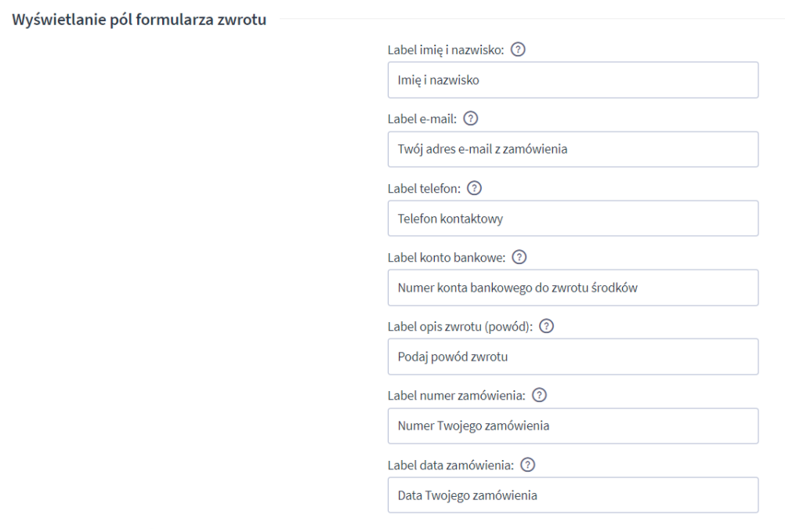
Task: Click the 'Wyświetlanie pól formularza zwrotu' section heading
Action: [139, 19]
